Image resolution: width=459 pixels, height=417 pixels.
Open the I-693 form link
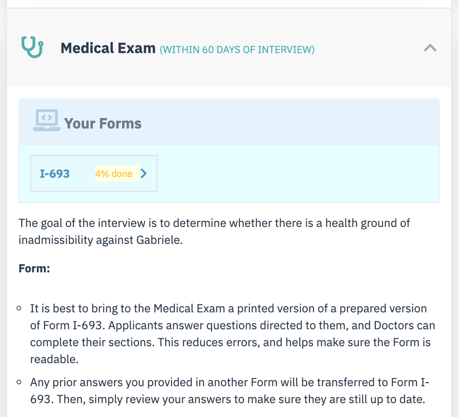[x=55, y=174]
